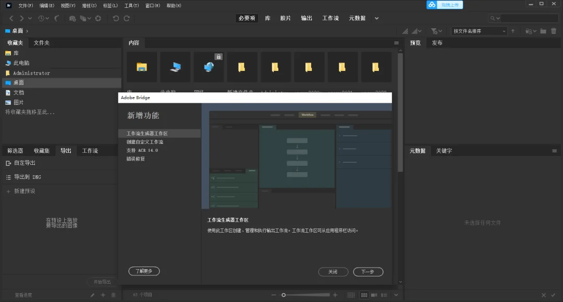Click the trash delete icon in toolbar
The width and height of the screenshot is (563, 302).
click(x=554, y=31)
